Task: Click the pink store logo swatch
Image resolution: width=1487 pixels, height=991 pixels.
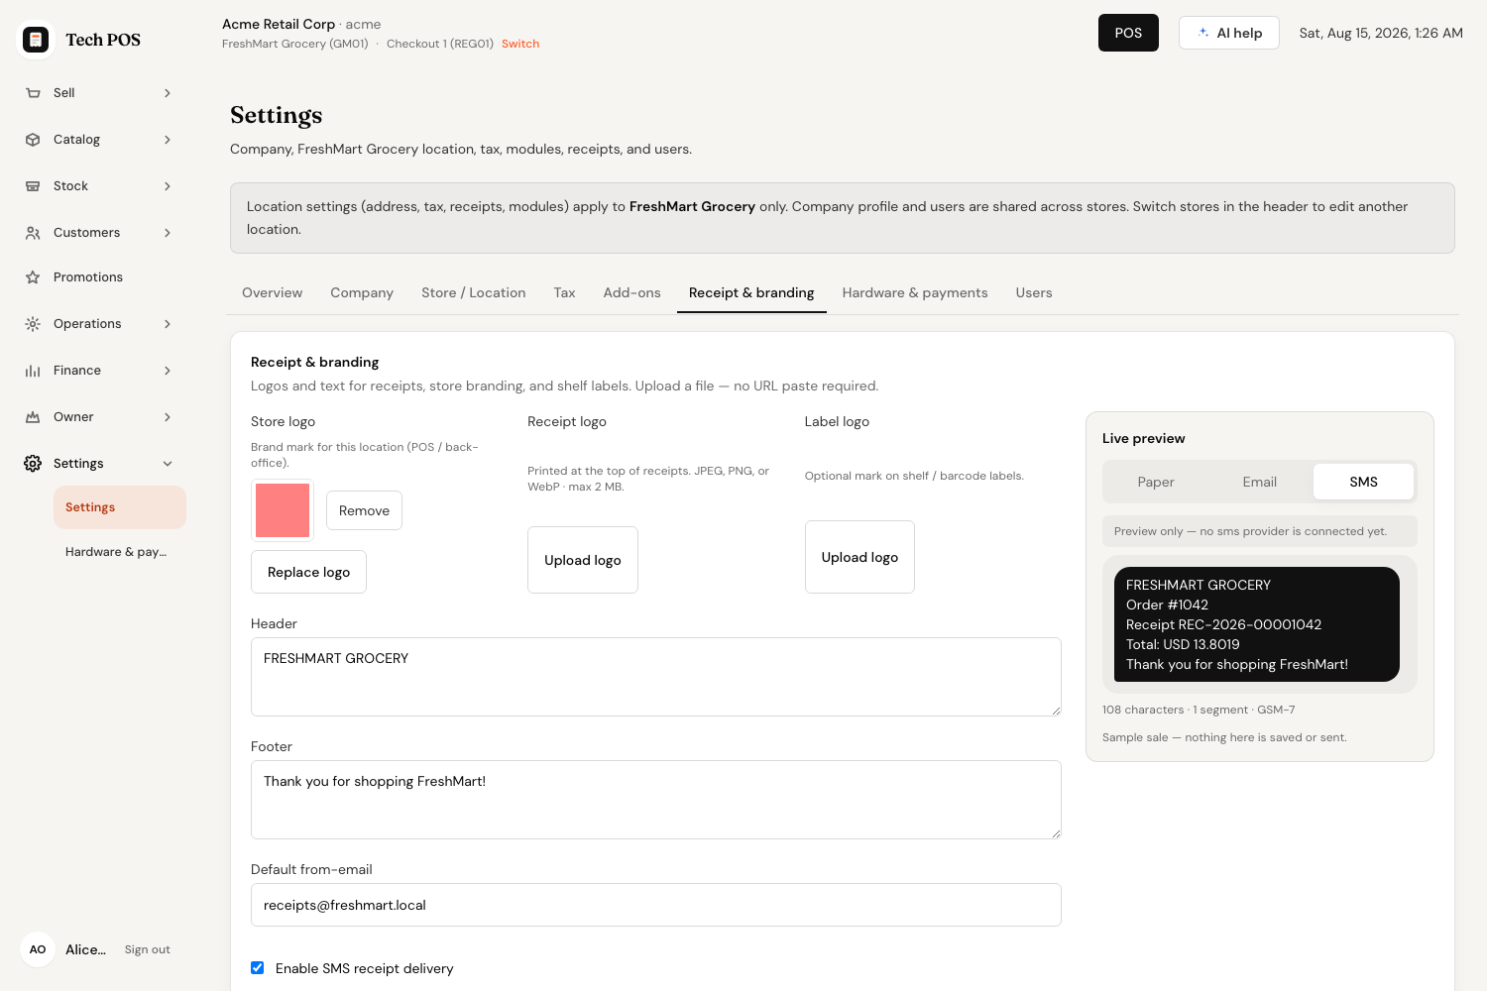Action: click(x=283, y=510)
